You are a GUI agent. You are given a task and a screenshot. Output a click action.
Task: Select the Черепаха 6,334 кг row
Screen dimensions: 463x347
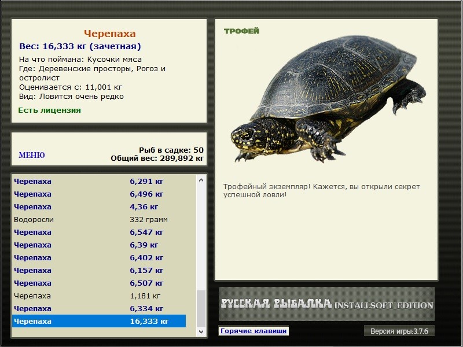pyautogui.click(x=99, y=308)
